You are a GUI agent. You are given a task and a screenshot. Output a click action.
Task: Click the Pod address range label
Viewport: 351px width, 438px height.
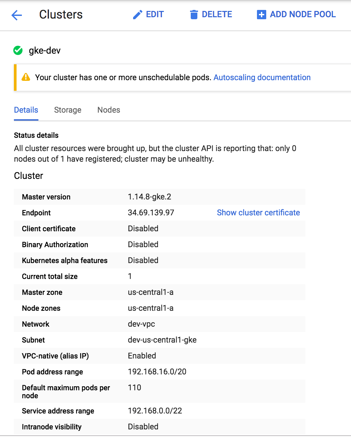[52, 372]
